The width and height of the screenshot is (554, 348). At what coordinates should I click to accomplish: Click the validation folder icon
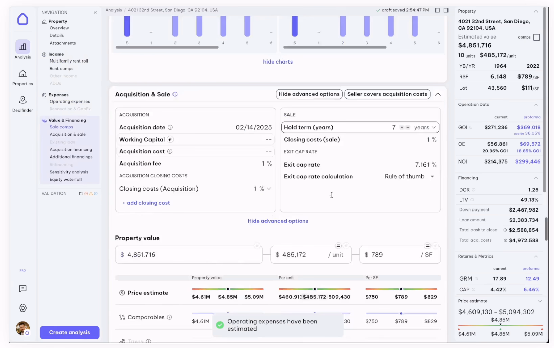[x=81, y=194]
